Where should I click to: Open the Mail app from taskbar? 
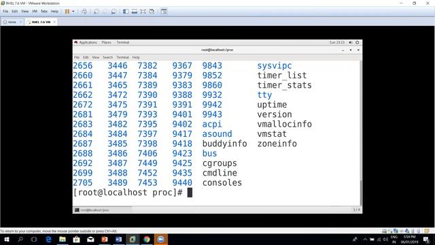pyautogui.click(x=90, y=240)
